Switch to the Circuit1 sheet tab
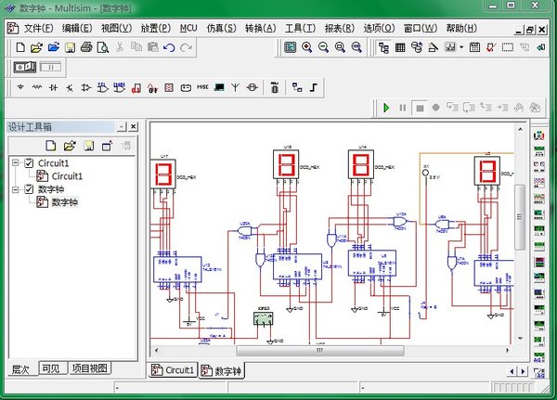The image size is (557, 400). point(174,370)
